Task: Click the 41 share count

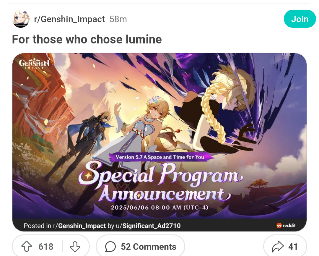Action: point(293,247)
